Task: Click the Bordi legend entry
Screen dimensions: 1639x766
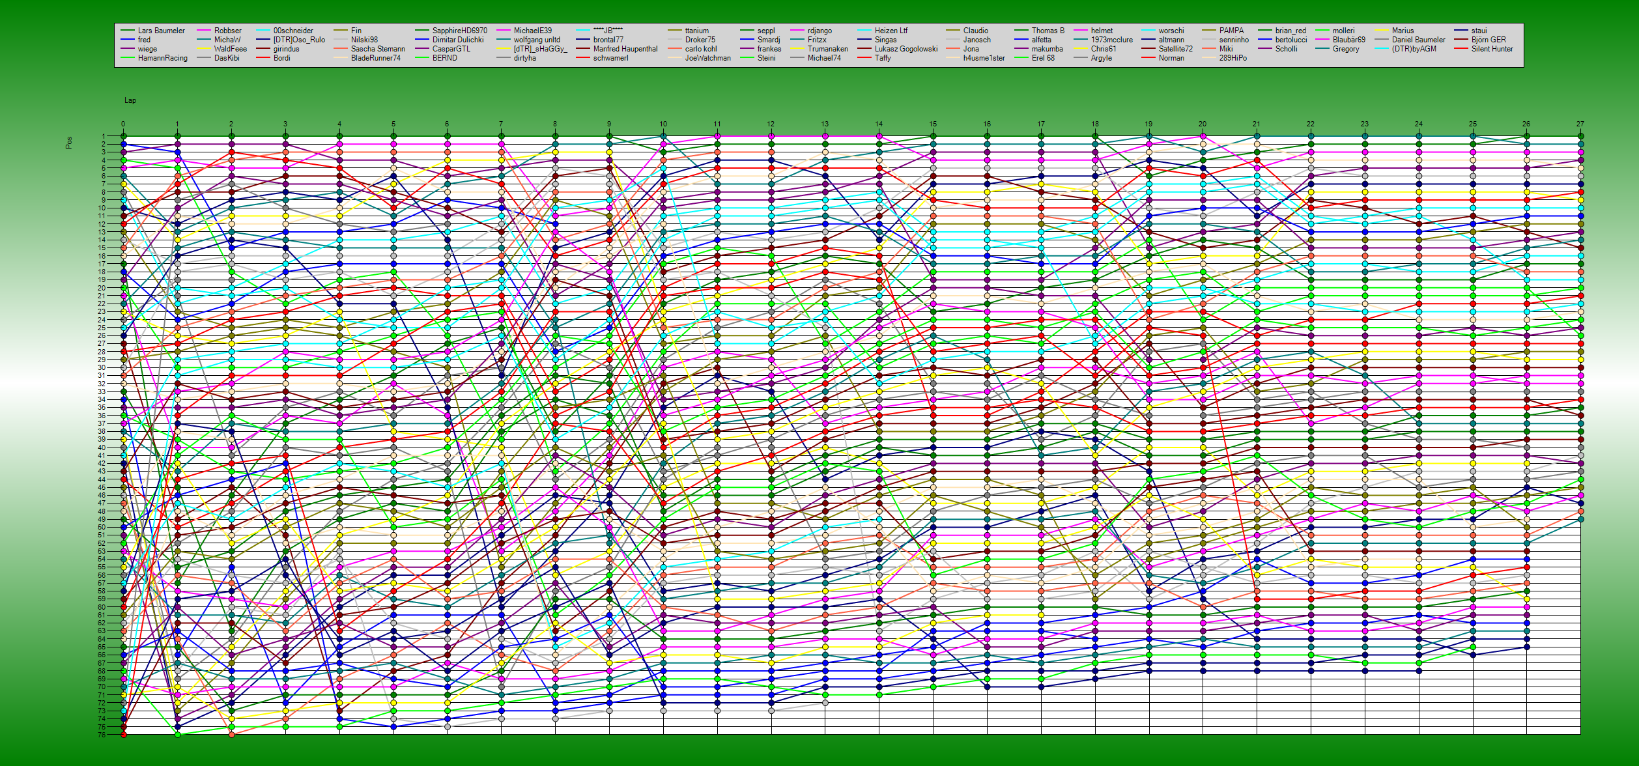Action: tap(281, 58)
